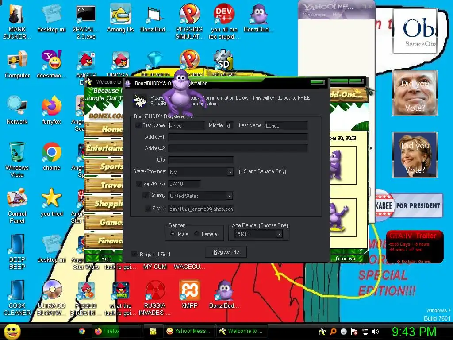Open the Yahoo 'doesntwo...' desktop icon
The image size is (453, 340).
[51, 64]
